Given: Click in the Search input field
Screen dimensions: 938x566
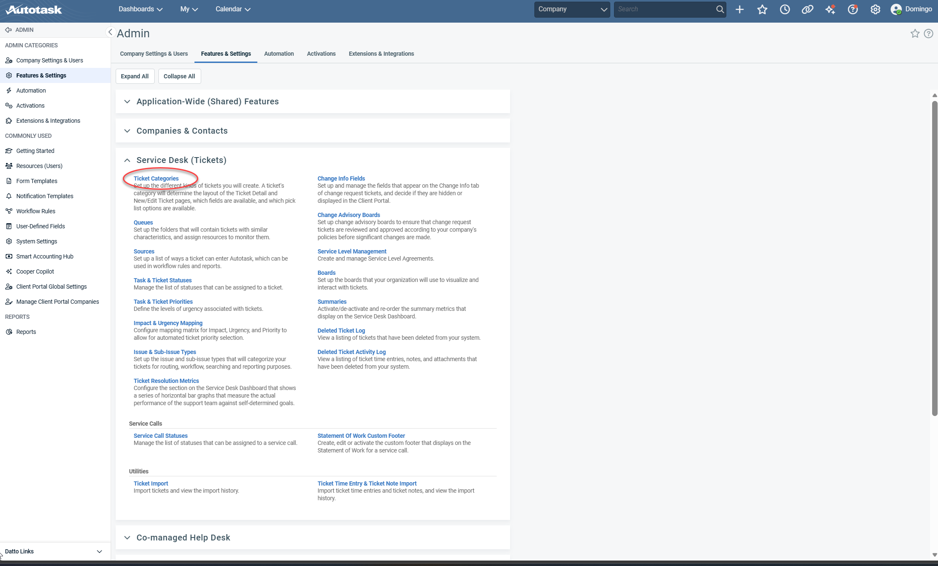Looking at the screenshot, I should click(x=664, y=9).
